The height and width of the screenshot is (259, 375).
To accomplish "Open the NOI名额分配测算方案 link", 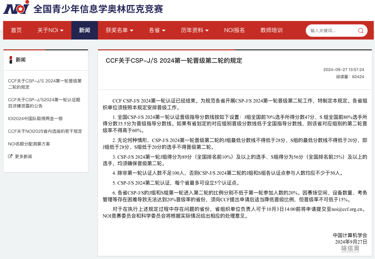I will click(29, 144).
